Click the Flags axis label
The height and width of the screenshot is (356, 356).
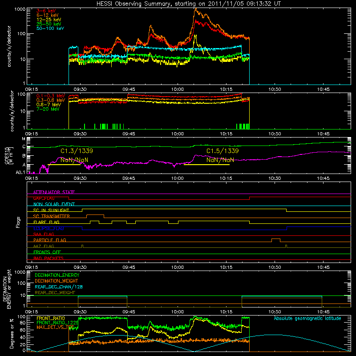18,222
